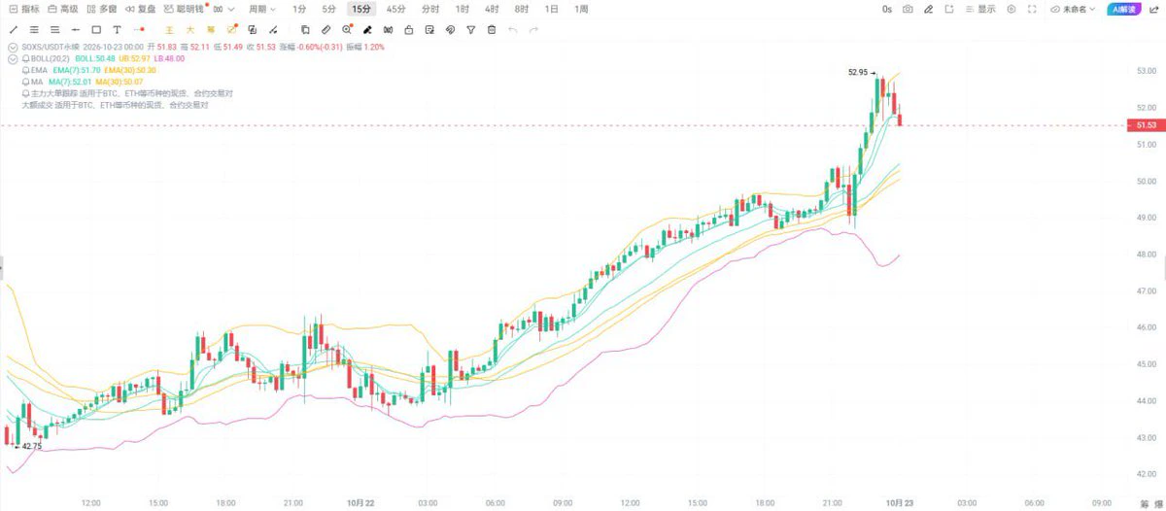Screen dimensions: 1166x511
Task: Click the MA indicator alert bell
Action: (x=25, y=82)
